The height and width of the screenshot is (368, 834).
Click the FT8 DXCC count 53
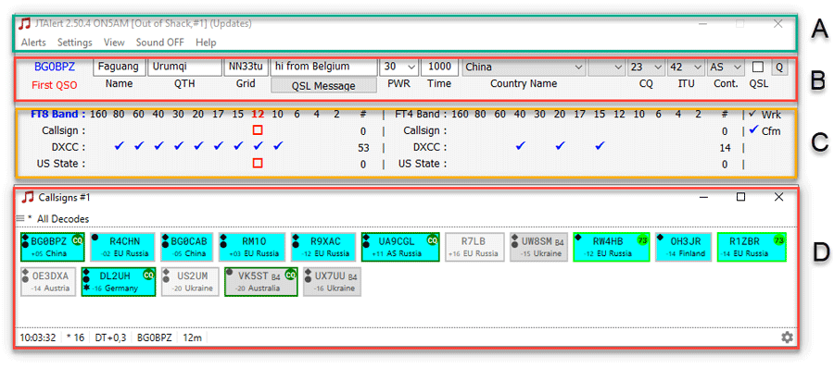tap(363, 148)
